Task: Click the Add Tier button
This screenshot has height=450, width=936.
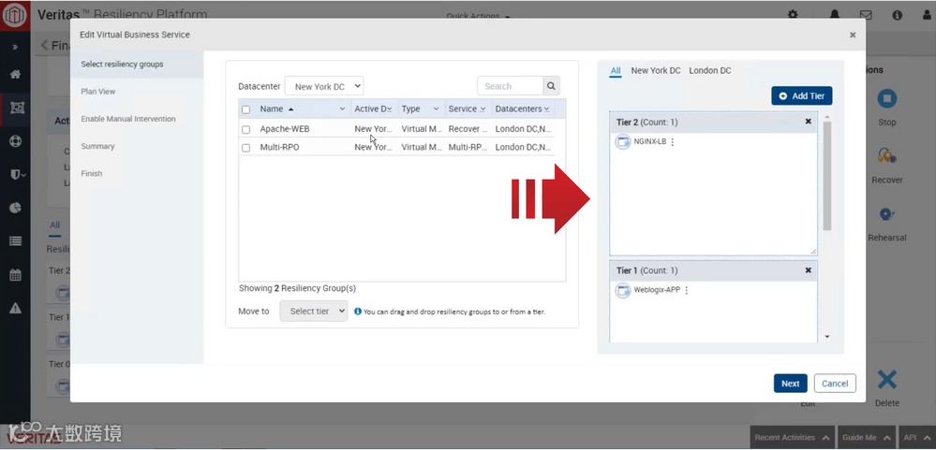Action: [802, 96]
